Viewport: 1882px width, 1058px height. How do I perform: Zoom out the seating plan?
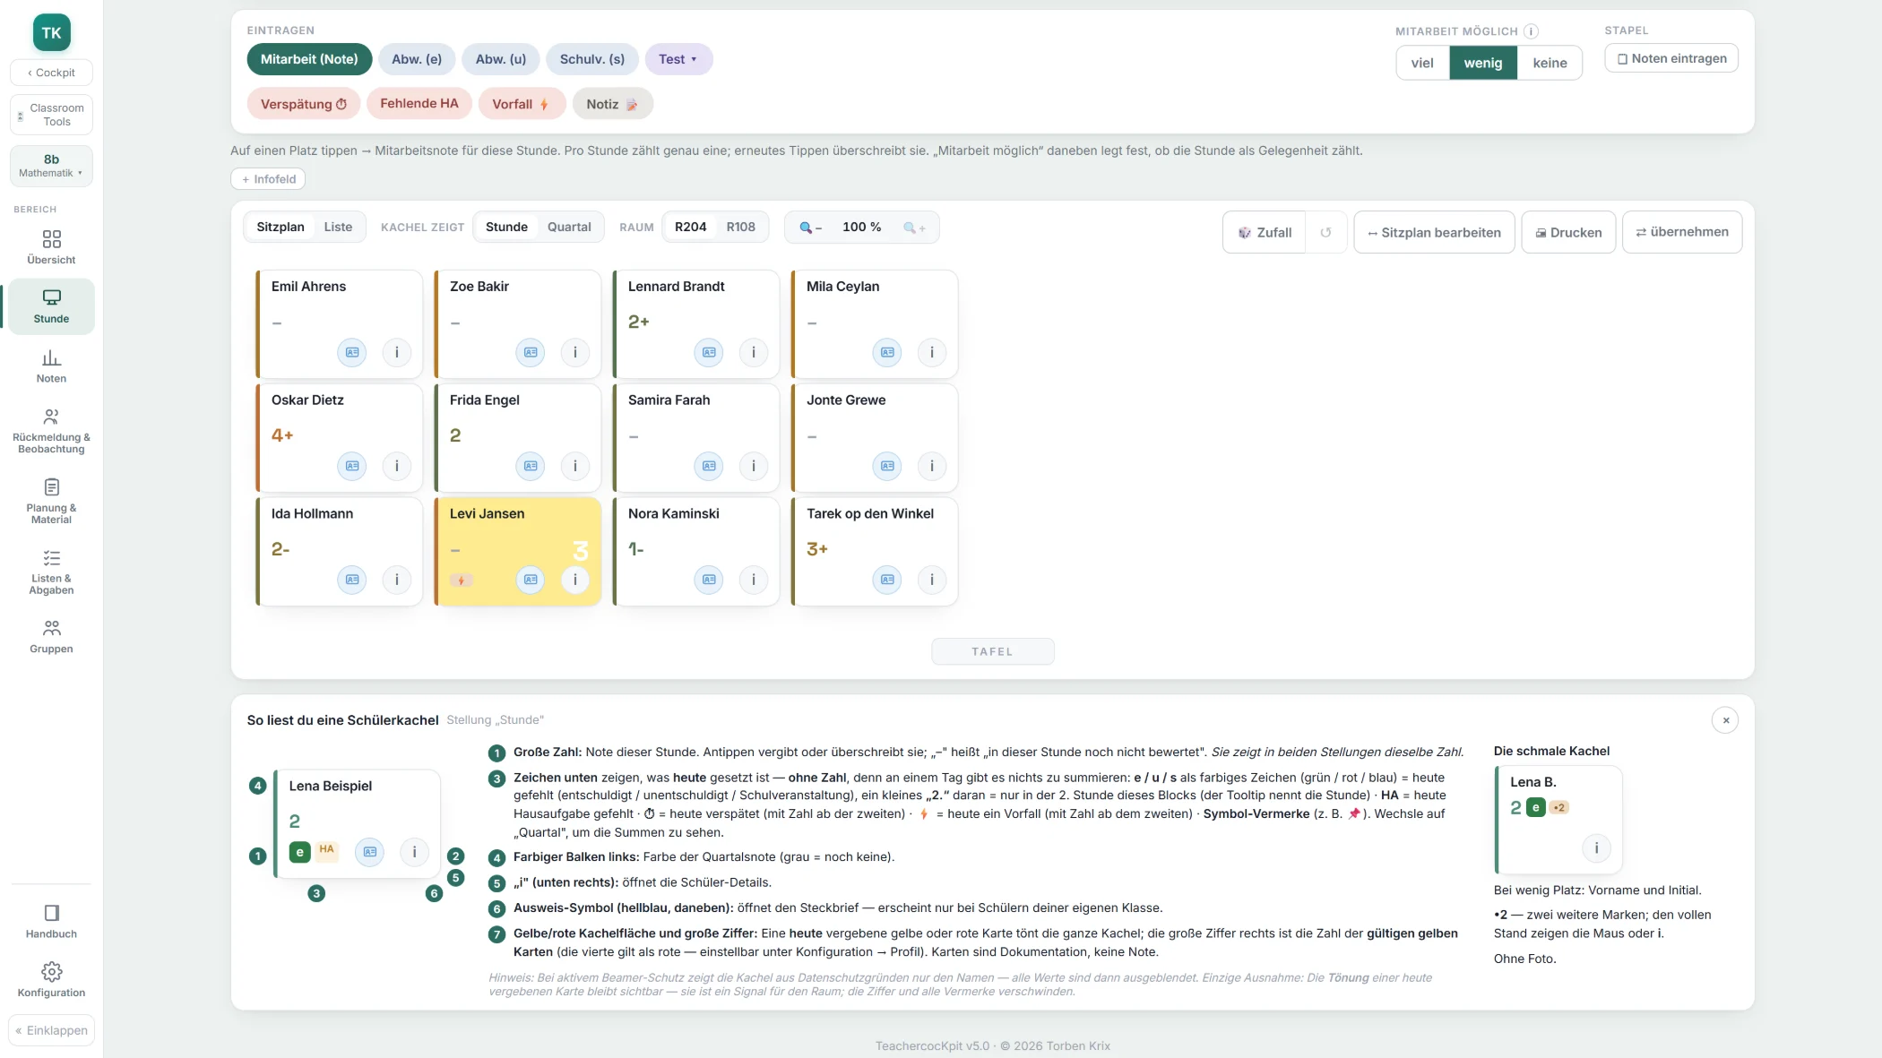coord(810,228)
